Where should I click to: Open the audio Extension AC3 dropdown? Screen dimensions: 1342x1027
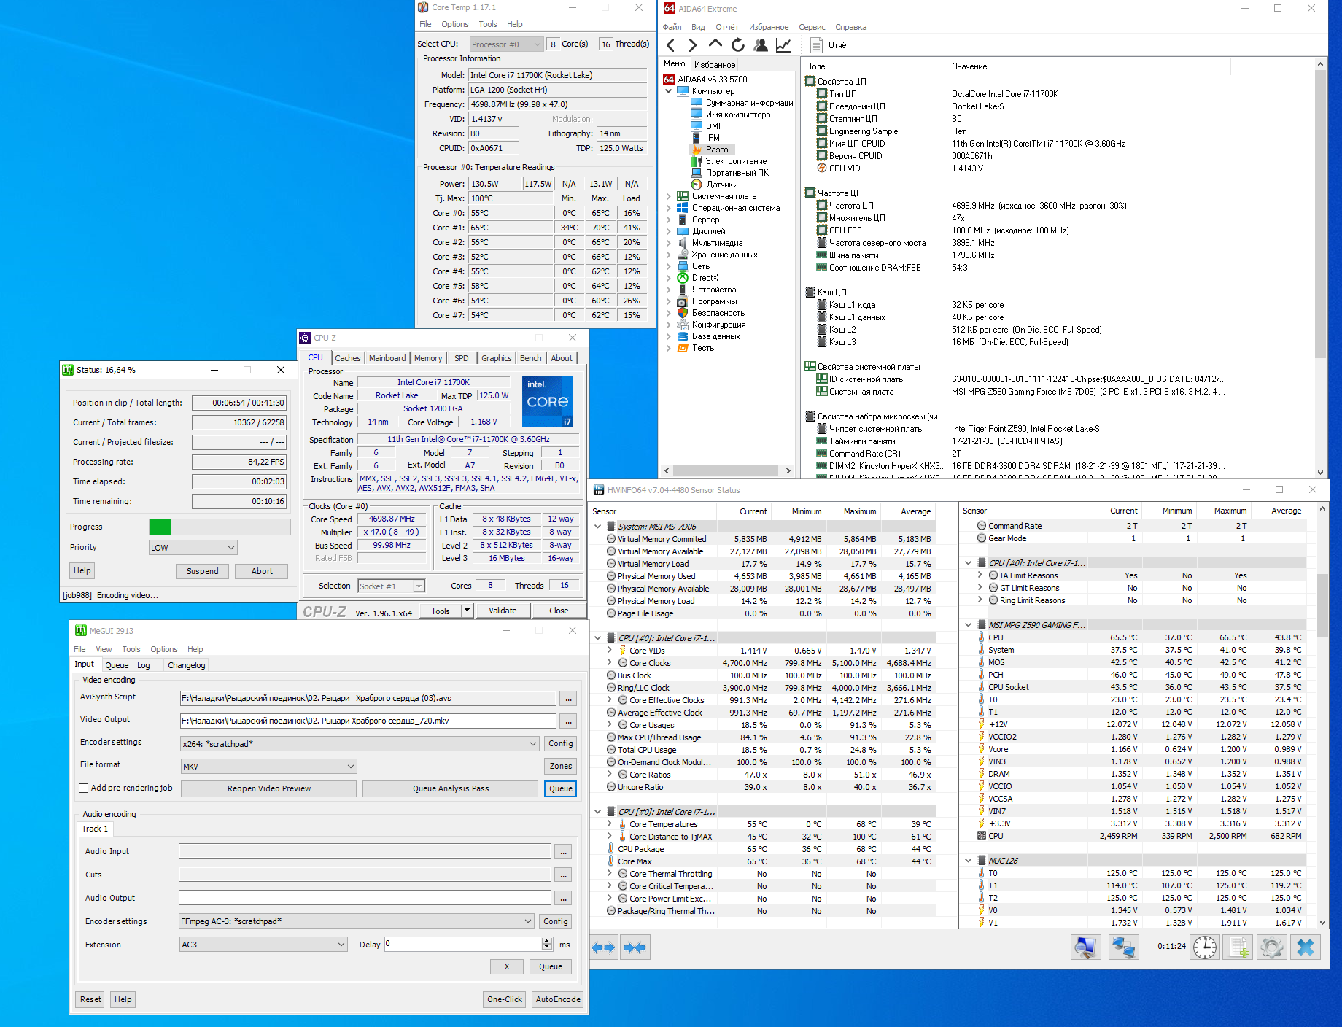(263, 945)
